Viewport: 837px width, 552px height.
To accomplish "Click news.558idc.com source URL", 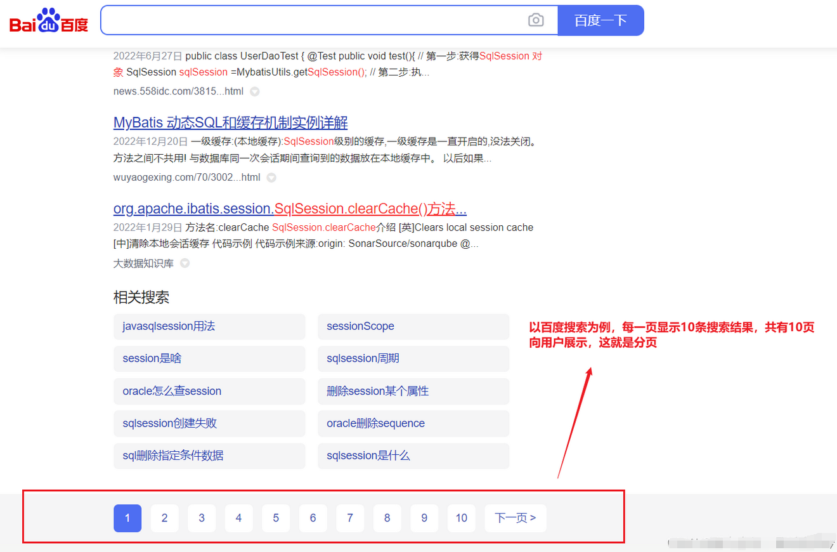I will coord(178,91).
